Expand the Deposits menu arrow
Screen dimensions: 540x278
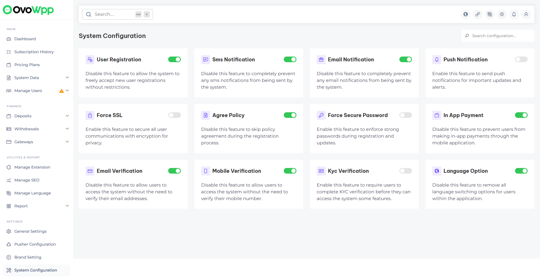(x=67, y=116)
